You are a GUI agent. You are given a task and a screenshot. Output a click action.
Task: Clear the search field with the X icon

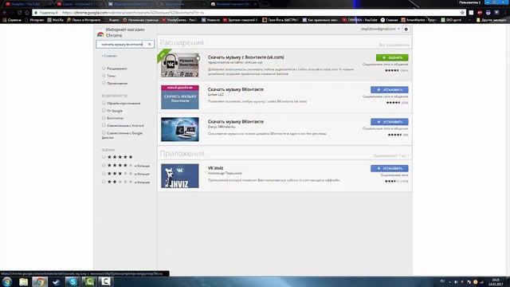tap(149, 44)
